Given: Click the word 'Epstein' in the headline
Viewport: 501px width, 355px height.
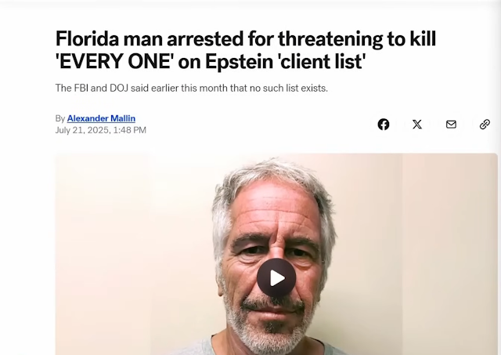Looking at the screenshot, I should tap(239, 62).
